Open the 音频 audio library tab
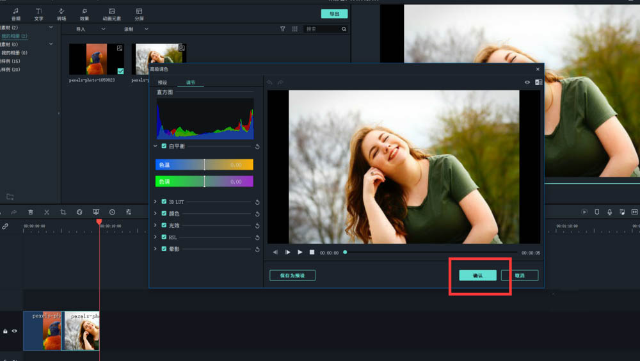The height and width of the screenshot is (361, 640). (15, 14)
